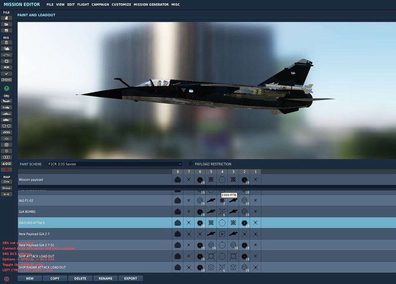396x284 pixels.
Task: Select the navigation point tool
Action: coord(7,138)
